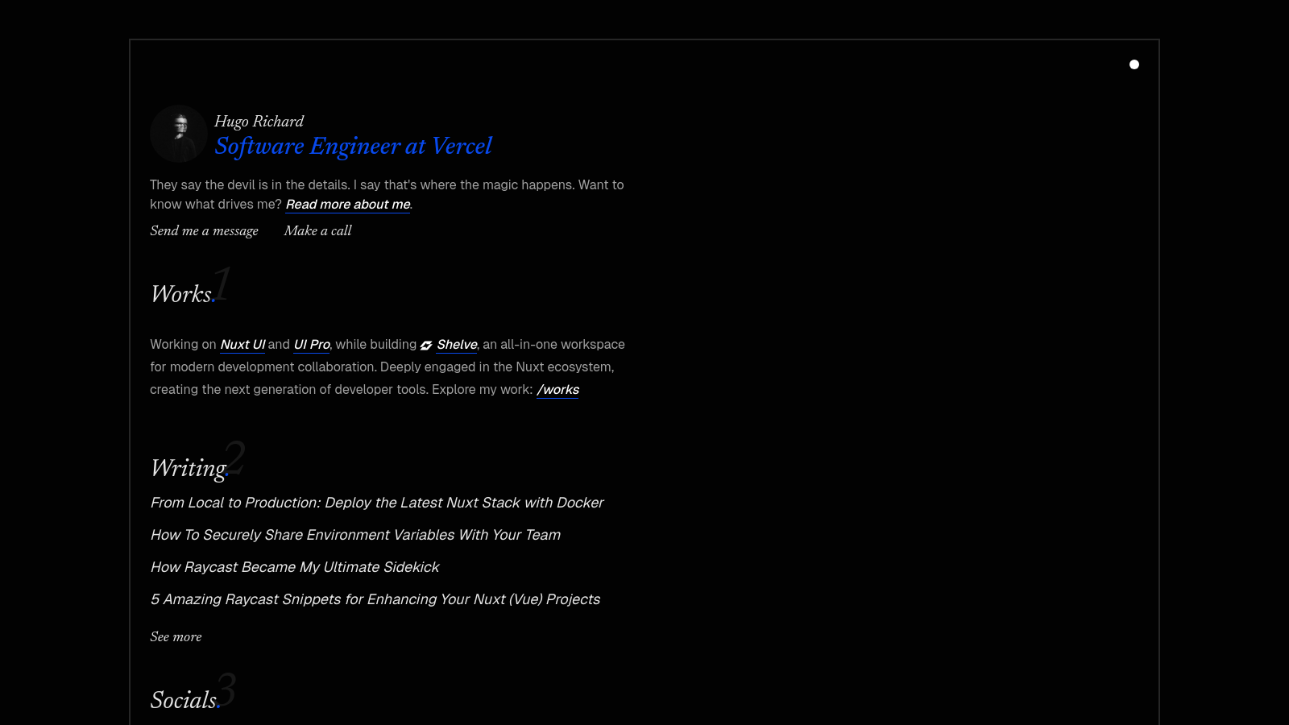Click "See more" under Writing
The width and height of the screenshot is (1289, 725).
(x=176, y=637)
